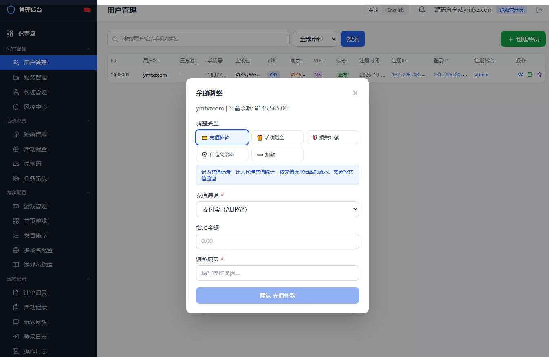Click the star icon in the user row
The image size is (549, 357).
(x=539, y=75)
